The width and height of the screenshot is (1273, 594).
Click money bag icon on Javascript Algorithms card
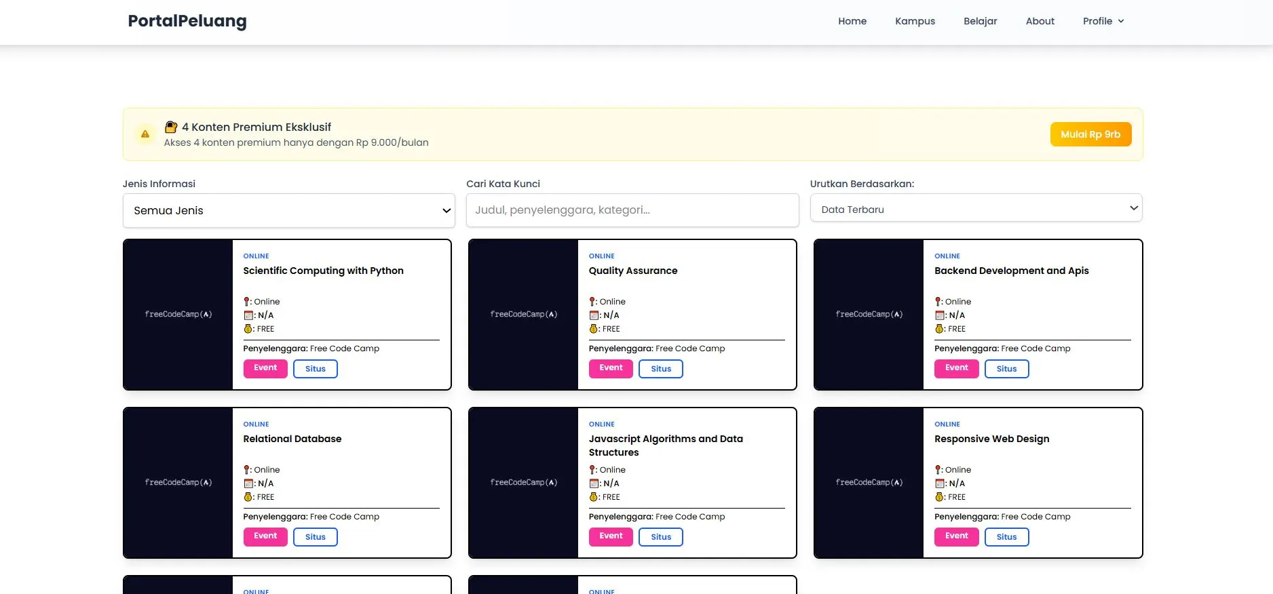[x=593, y=497]
